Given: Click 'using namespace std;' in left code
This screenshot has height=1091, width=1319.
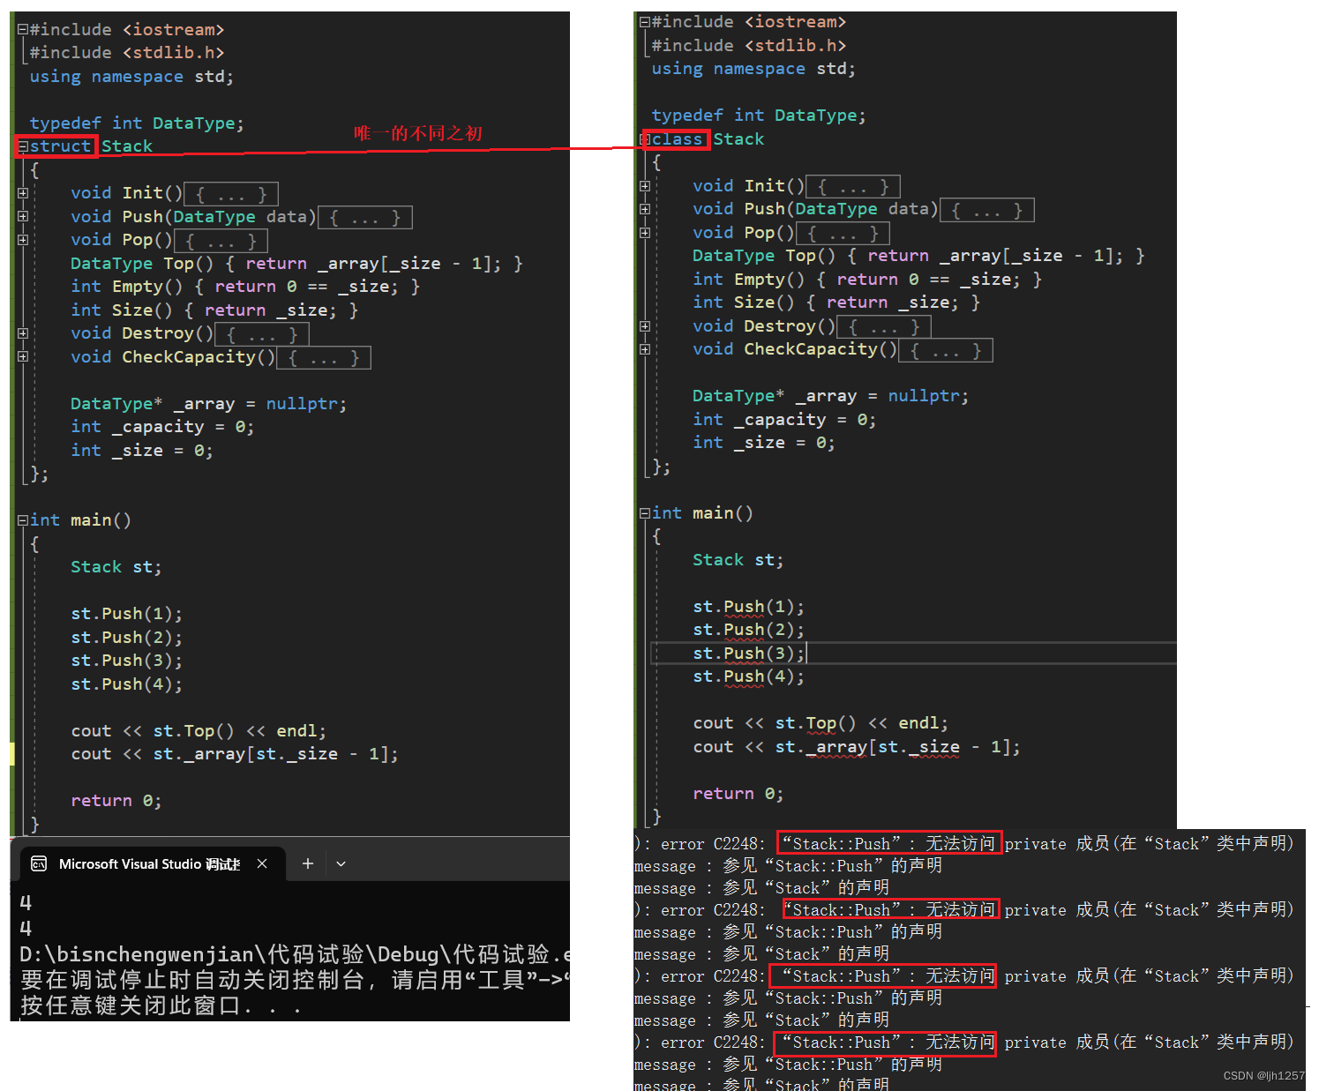Looking at the screenshot, I should click(x=132, y=77).
